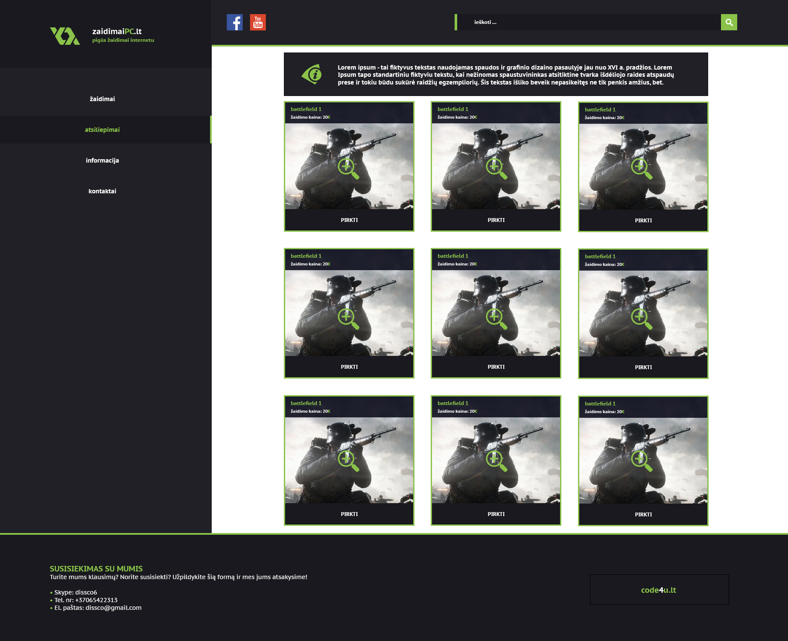Zoom icon on first-row left game card

coord(348,169)
